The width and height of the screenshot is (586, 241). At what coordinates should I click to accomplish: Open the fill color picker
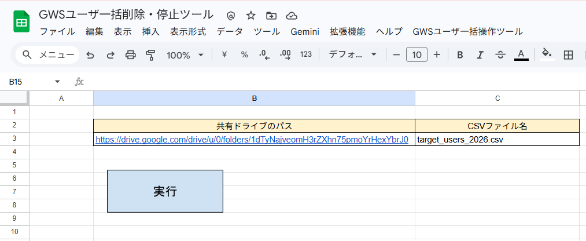(547, 54)
